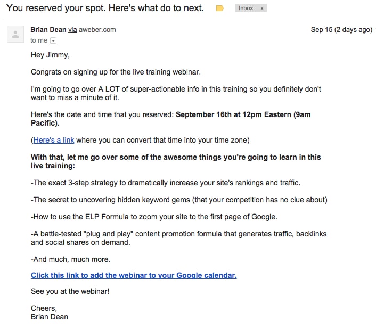Add the webinar to your Google calendar link
The image size is (376, 329).
tap(134, 275)
